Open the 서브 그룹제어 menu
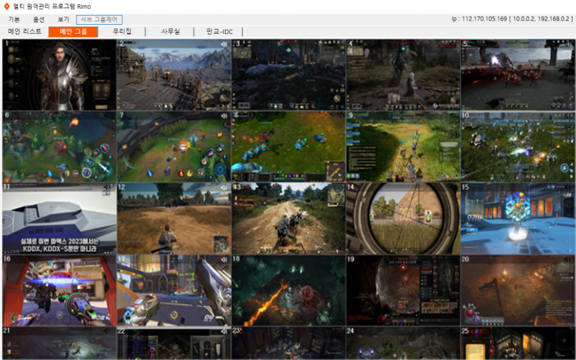The image size is (576, 360). tap(99, 19)
